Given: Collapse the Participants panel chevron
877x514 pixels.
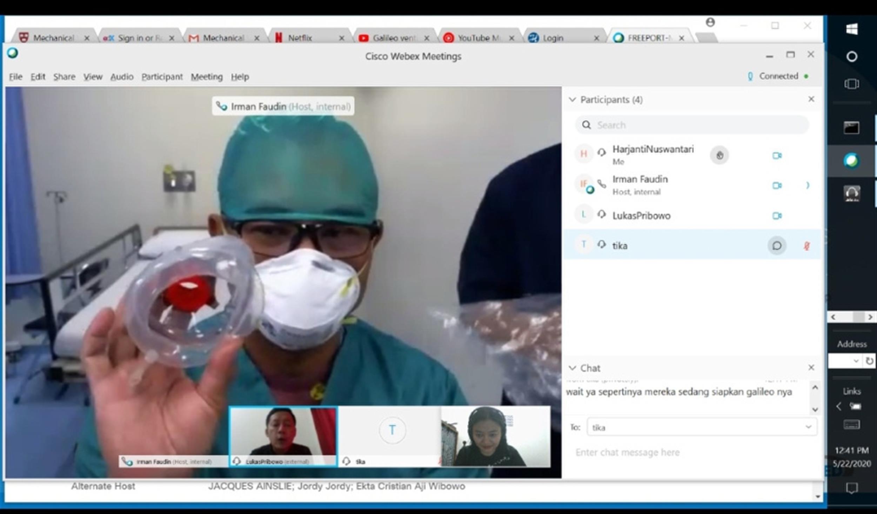Looking at the screenshot, I should coord(572,100).
